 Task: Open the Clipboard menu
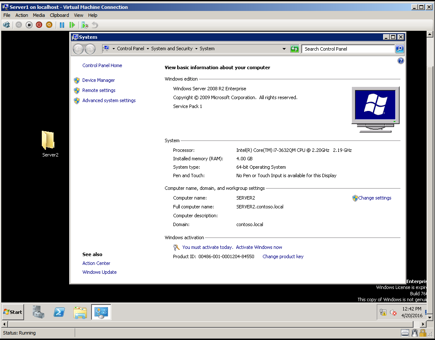pos(59,15)
